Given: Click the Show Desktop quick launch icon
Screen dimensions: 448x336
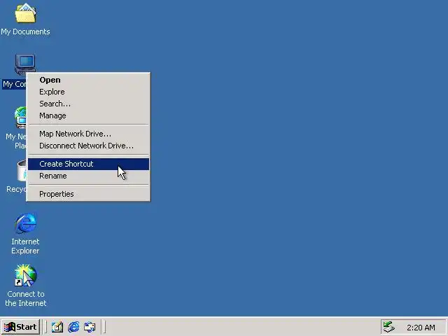Looking at the screenshot, I should click(57, 327).
